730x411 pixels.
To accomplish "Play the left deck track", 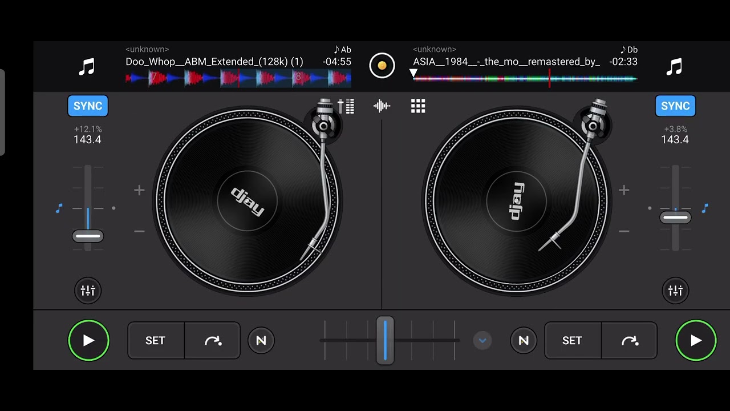I will [x=88, y=341].
